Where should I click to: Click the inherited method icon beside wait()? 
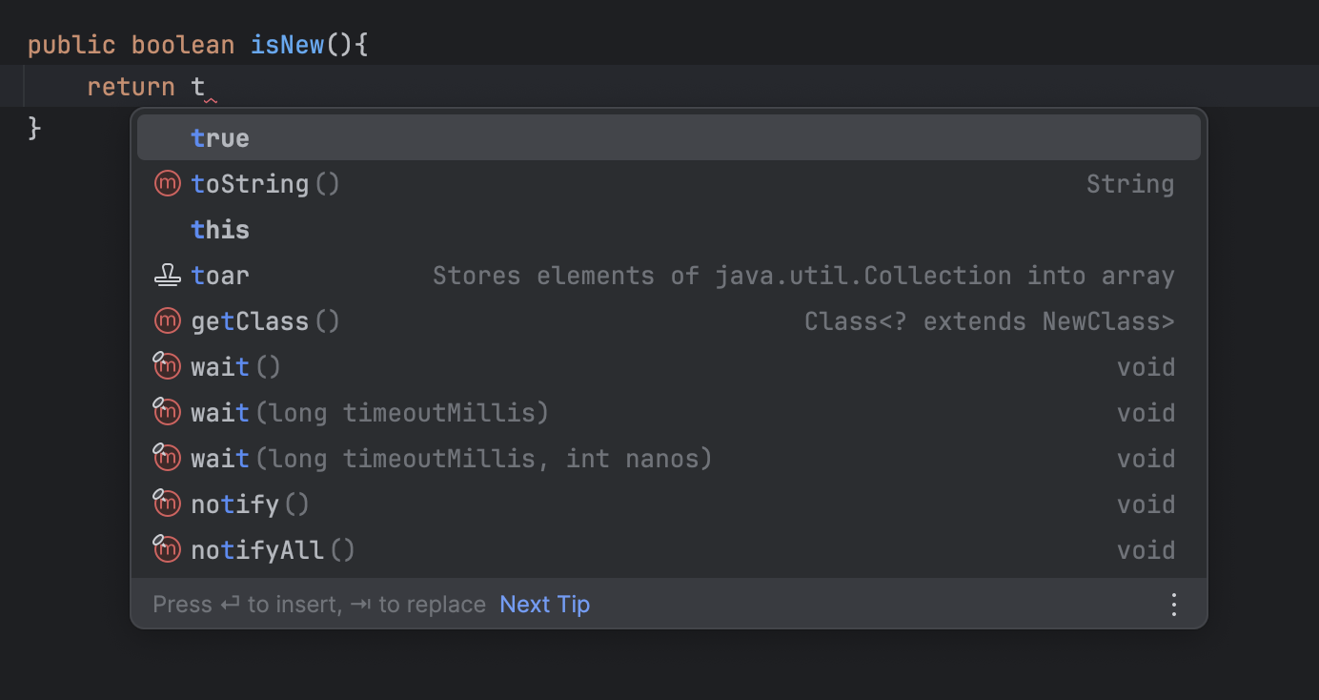click(167, 366)
